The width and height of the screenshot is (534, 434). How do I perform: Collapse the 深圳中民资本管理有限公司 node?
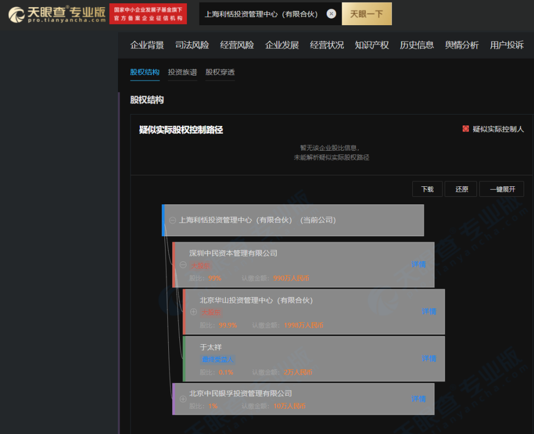click(x=183, y=265)
